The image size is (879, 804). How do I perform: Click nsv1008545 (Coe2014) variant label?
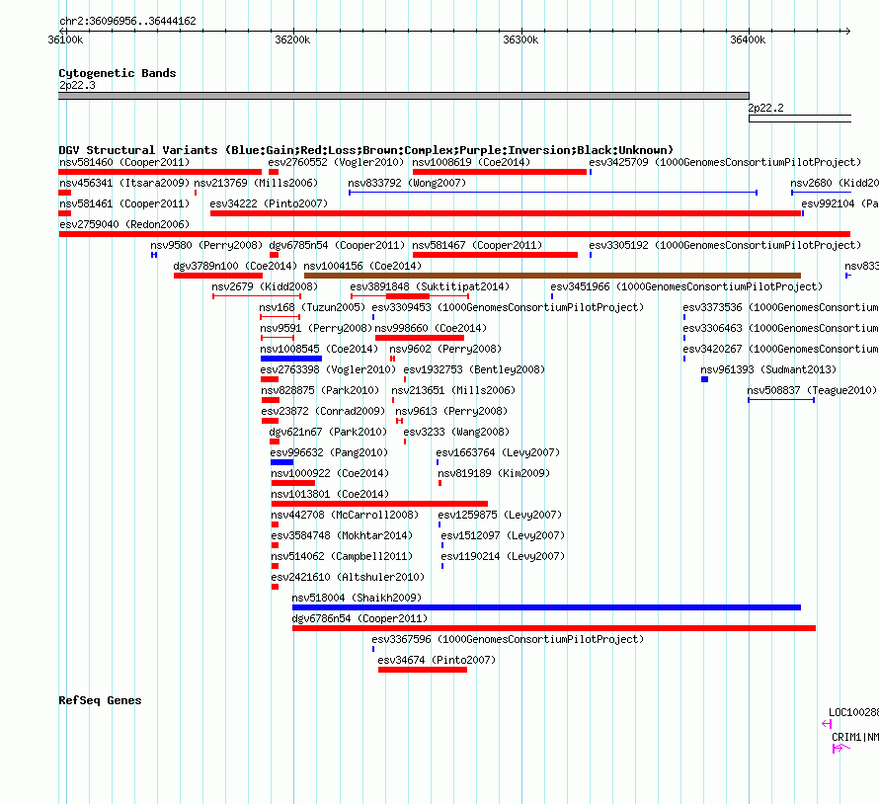coord(319,349)
